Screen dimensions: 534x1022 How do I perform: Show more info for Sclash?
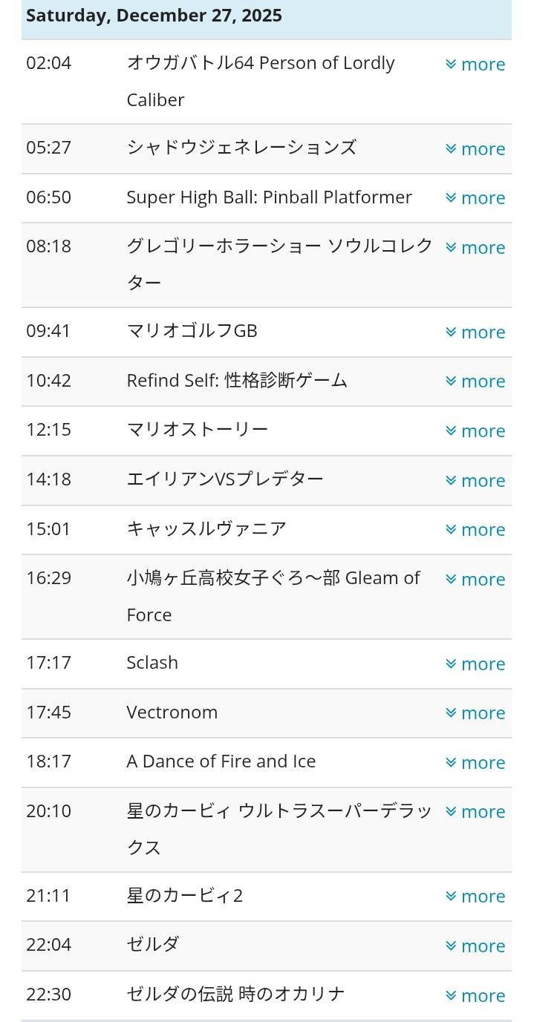[475, 664]
